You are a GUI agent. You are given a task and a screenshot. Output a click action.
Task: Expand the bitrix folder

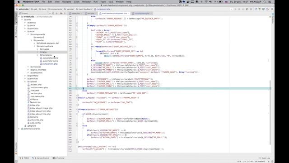tap(25, 25)
